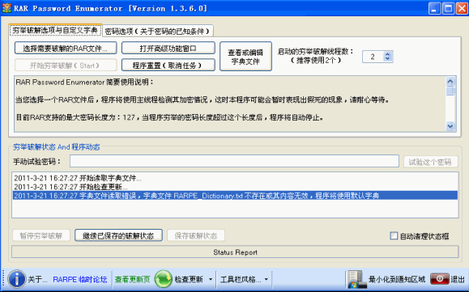Click the instructions scrollbar up arrow
Viewport: 469px width, 292px height.
click(x=450, y=81)
